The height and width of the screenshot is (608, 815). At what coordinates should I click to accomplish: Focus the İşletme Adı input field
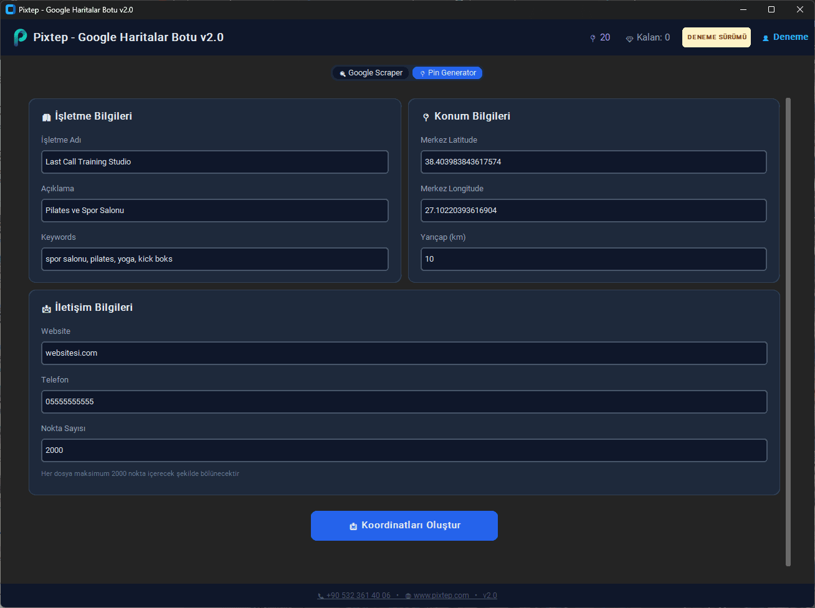214,162
